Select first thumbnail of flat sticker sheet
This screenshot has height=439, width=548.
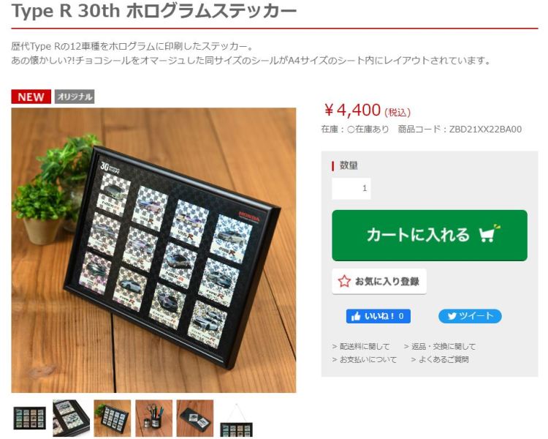tap(30, 419)
